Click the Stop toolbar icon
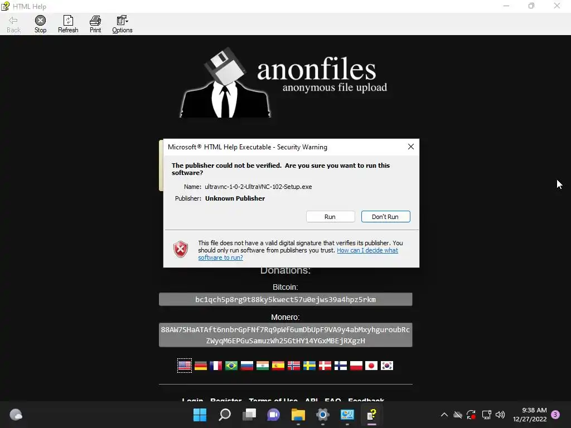This screenshot has width=571, height=428. [40, 24]
